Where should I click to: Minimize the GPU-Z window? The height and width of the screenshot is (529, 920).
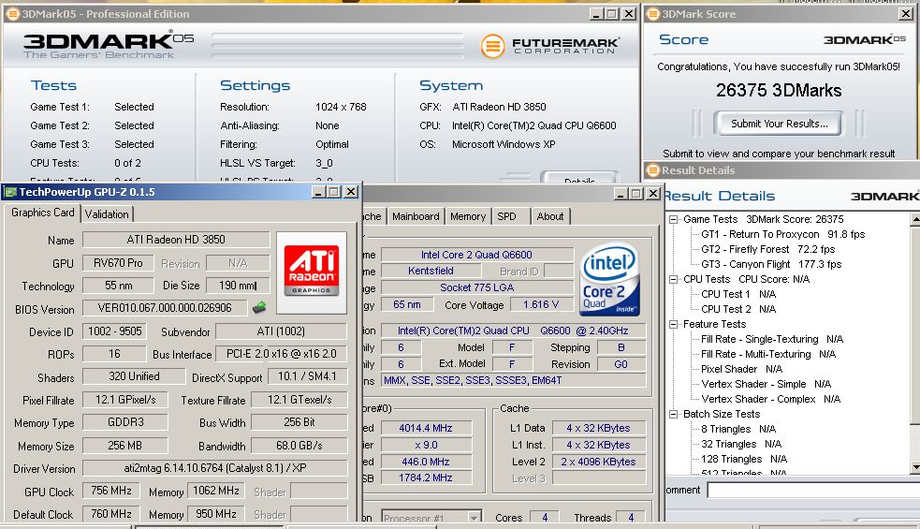click(318, 192)
